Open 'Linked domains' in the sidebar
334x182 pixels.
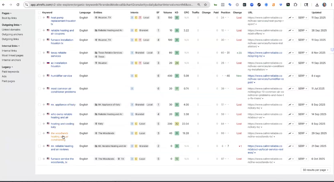[11, 30]
